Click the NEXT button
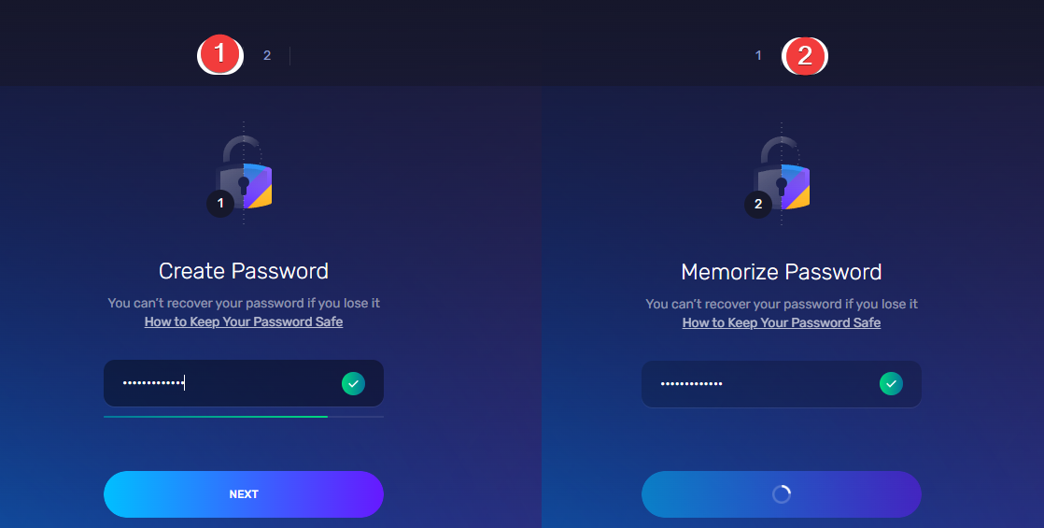Viewport: 1044px width, 528px height. [244, 494]
